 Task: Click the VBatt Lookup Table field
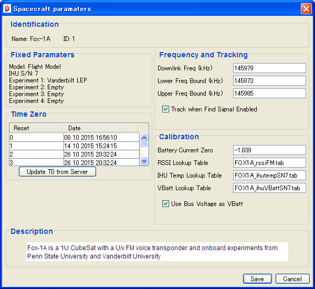coord(269,188)
